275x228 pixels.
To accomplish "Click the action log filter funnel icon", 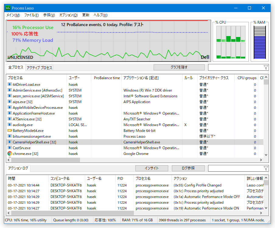I will click(266, 168).
